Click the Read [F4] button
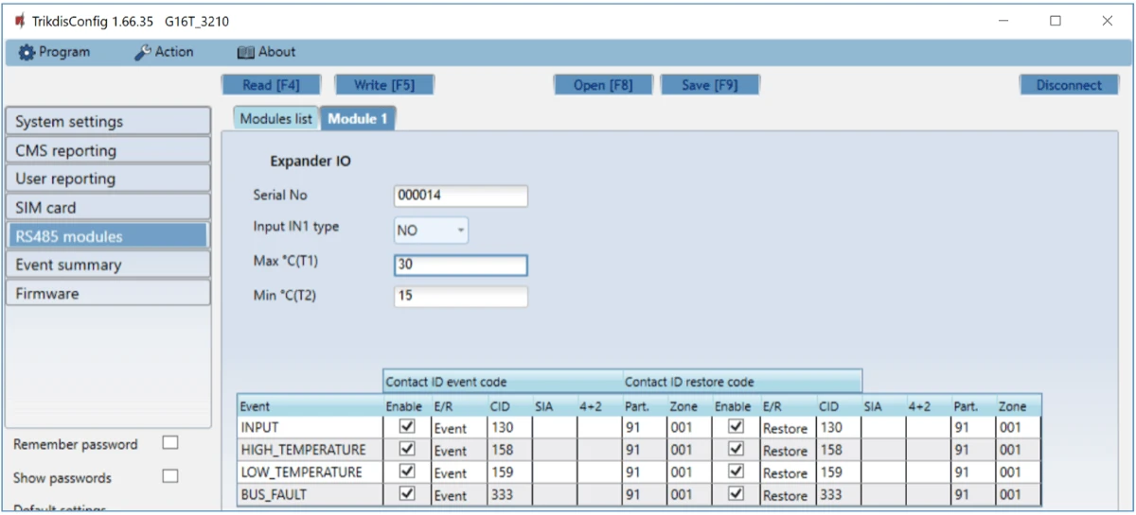 pos(271,85)
